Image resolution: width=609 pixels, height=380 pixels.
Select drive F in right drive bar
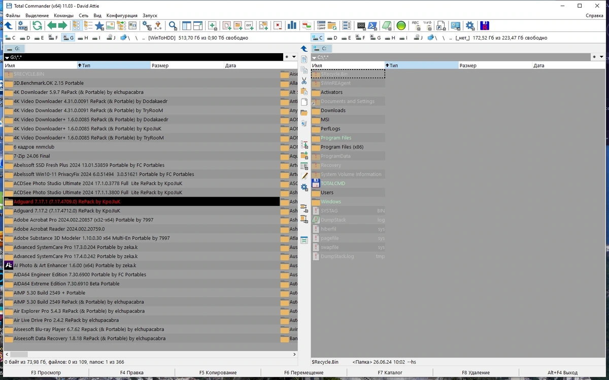360,37
